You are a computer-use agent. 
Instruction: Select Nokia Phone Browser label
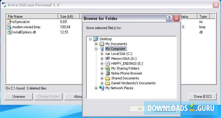[x=127, y=73]
